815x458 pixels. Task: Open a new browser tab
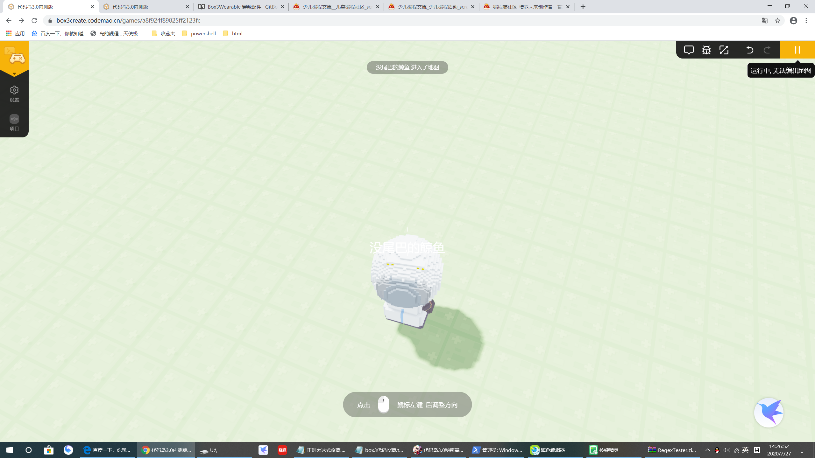point(583,7)
